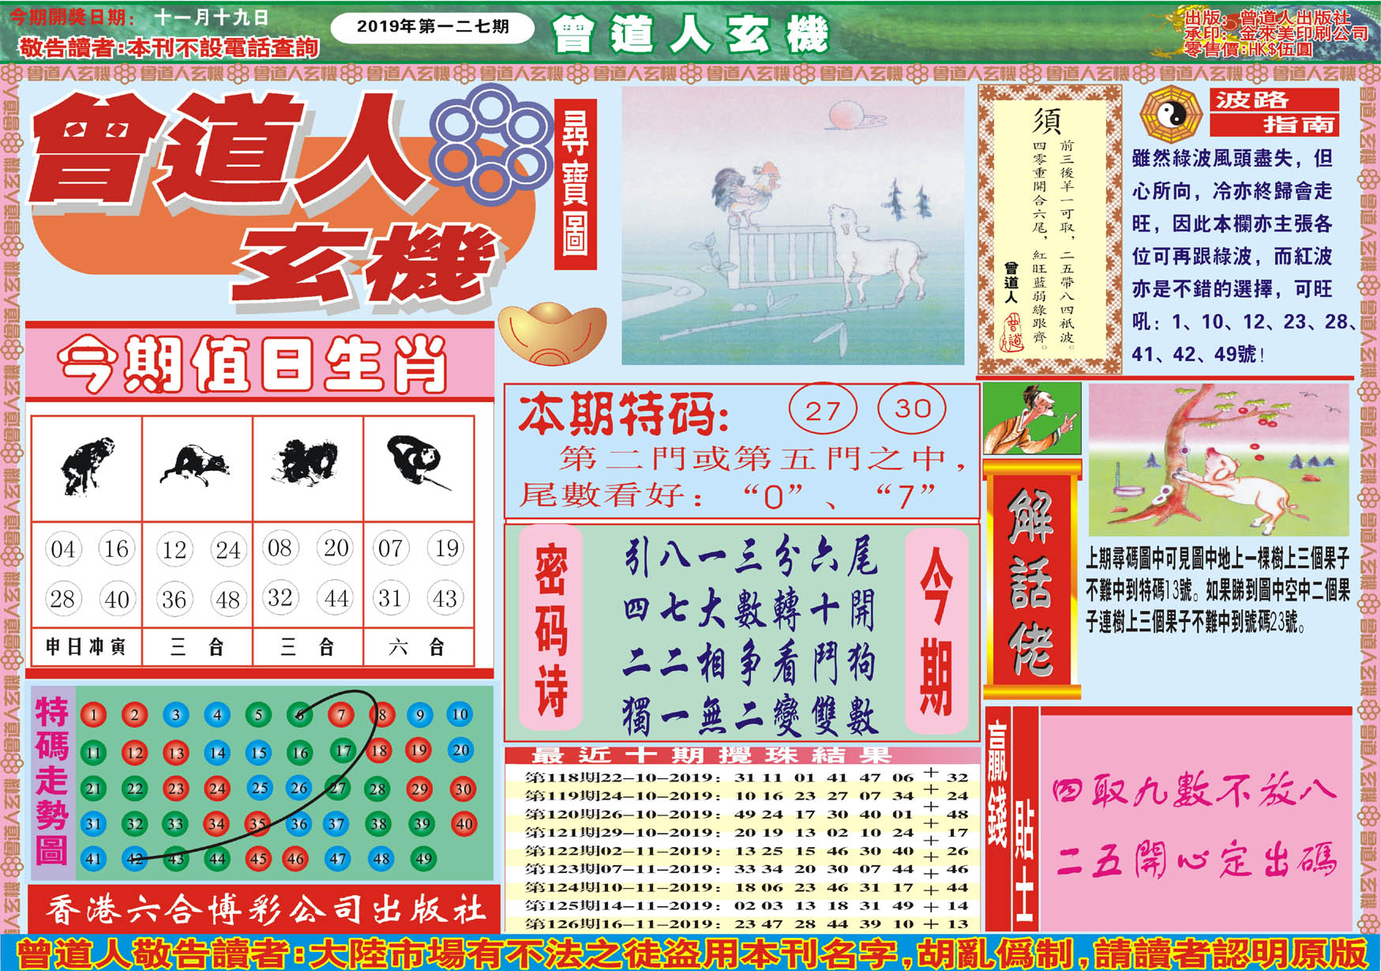
Task: Click the old man pointing illustration
Action: [1031, 419]
